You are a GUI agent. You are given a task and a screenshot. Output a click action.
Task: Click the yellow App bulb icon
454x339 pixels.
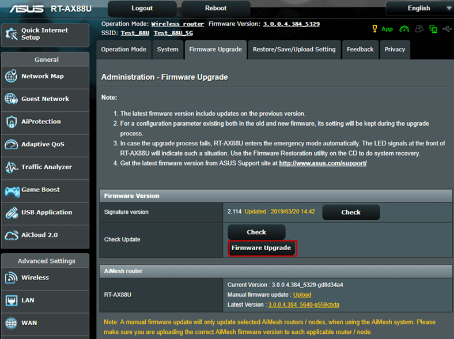[374, 29]
